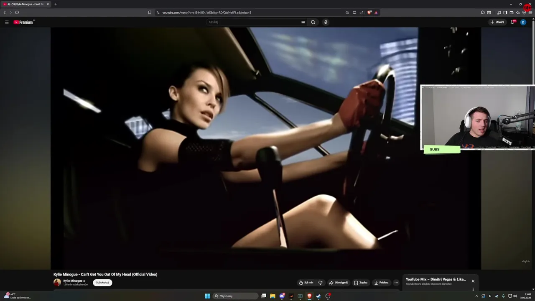This screenshot has height=301, width=535.
Task: Show hidden system tray icons chevron
Action: click(476, 296)
